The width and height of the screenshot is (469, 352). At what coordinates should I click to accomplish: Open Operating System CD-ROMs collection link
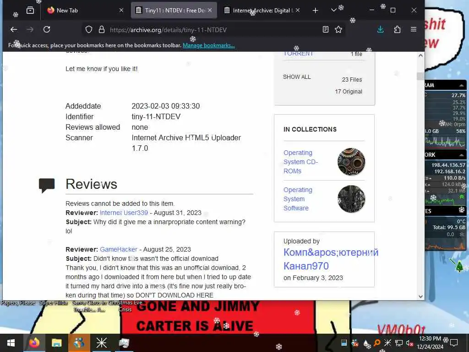(x=300, y=162)
